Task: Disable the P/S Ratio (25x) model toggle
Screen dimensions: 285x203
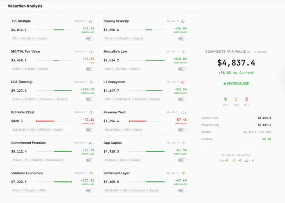Action: click(x=90, y=130)
